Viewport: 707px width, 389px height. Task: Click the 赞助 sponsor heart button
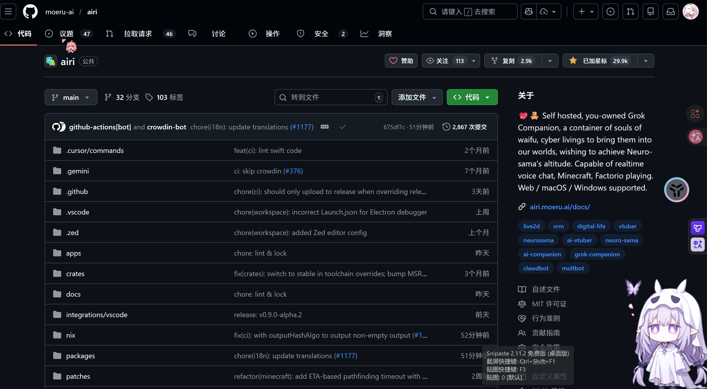click(401, 61)
